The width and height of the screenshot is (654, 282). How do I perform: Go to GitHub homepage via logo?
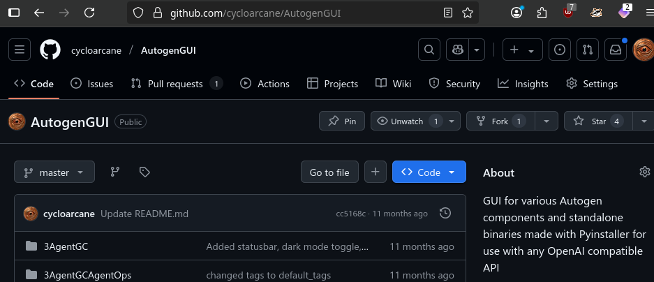[x=50, y=50]
